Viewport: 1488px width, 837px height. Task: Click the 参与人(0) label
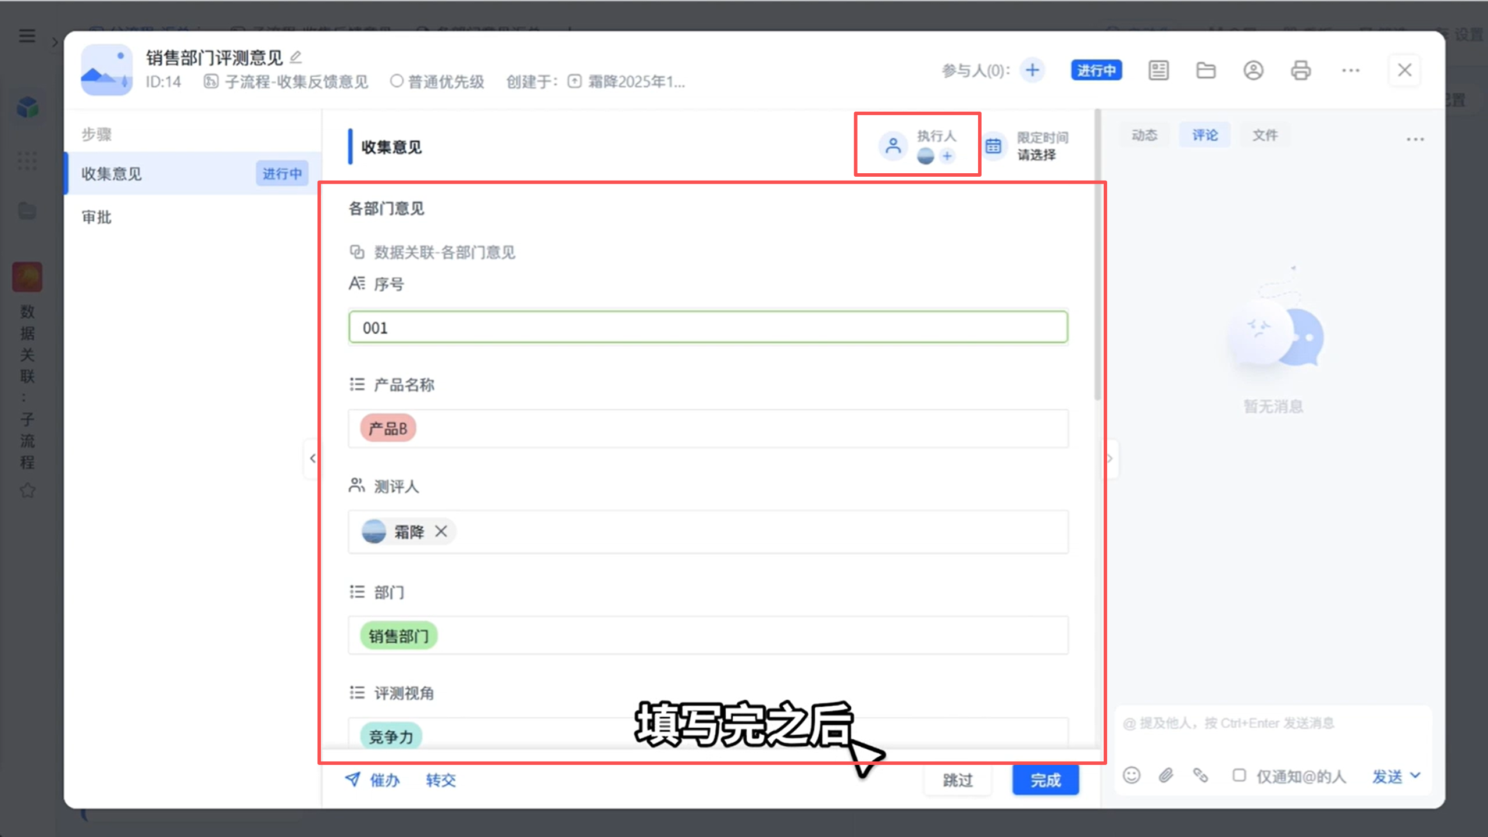(975, 70)
